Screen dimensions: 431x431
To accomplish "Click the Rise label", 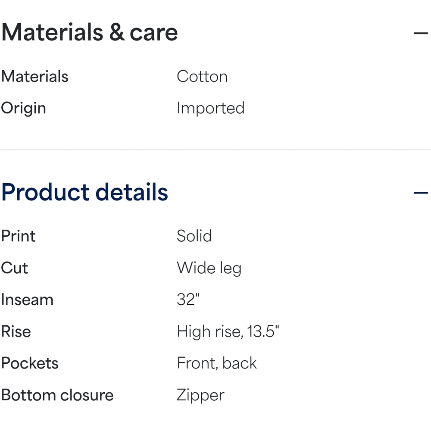I will pyautogui.click(x=16, y=331).
